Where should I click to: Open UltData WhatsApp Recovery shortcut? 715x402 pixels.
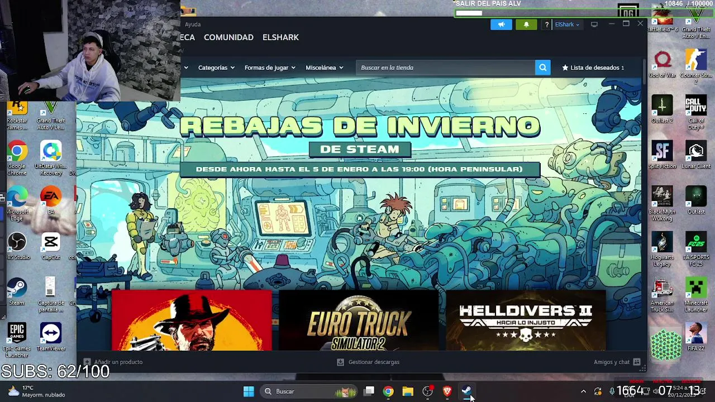tap(51, 158)
